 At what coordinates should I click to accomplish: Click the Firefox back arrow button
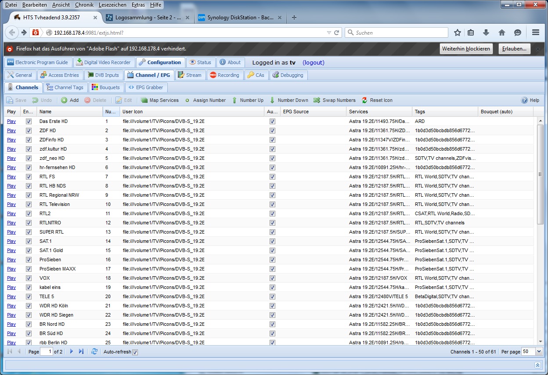tap(12, 32)
